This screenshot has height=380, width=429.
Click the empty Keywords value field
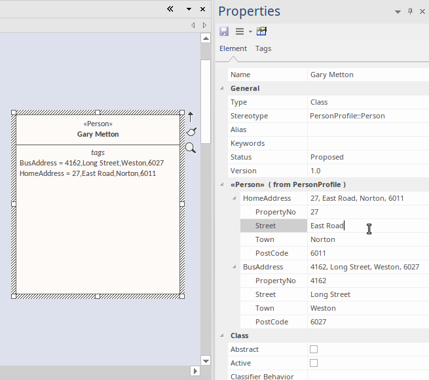click(368, 143)
